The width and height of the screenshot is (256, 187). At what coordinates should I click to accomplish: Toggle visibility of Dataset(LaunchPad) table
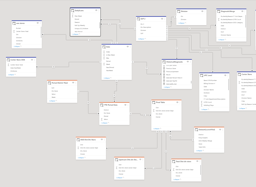(220, 130)
